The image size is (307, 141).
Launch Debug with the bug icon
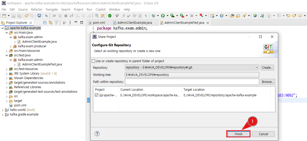(153, 16)
